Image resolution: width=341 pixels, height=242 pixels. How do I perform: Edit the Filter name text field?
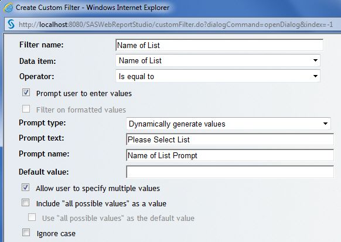click(219, 45)
